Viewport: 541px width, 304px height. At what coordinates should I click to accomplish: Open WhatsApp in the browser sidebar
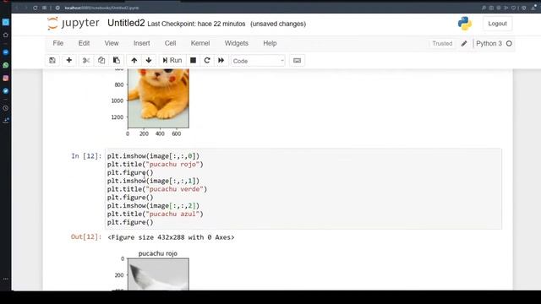[x=6, y=65]
